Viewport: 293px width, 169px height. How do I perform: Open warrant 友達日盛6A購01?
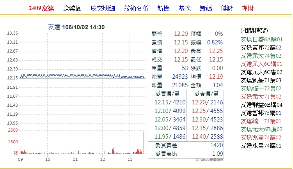point(261,39)
